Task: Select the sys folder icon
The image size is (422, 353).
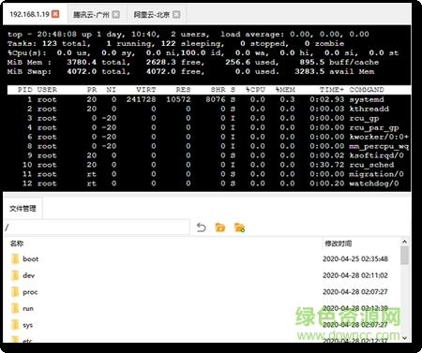Action: (15, 325)
